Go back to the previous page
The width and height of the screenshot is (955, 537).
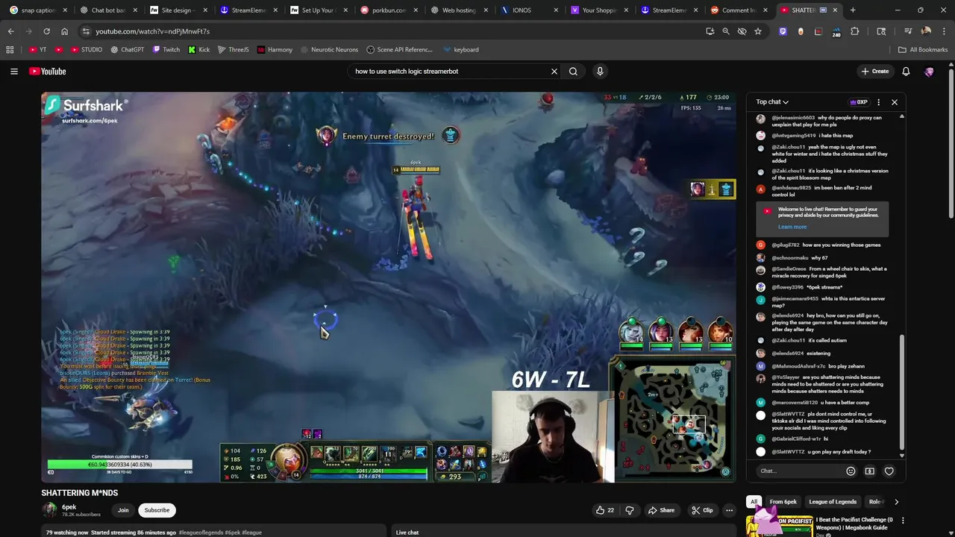10,31
